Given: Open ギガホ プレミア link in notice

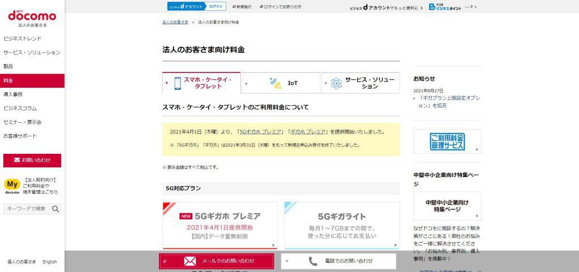Looking at the screenshot, I should pos(308,132).
